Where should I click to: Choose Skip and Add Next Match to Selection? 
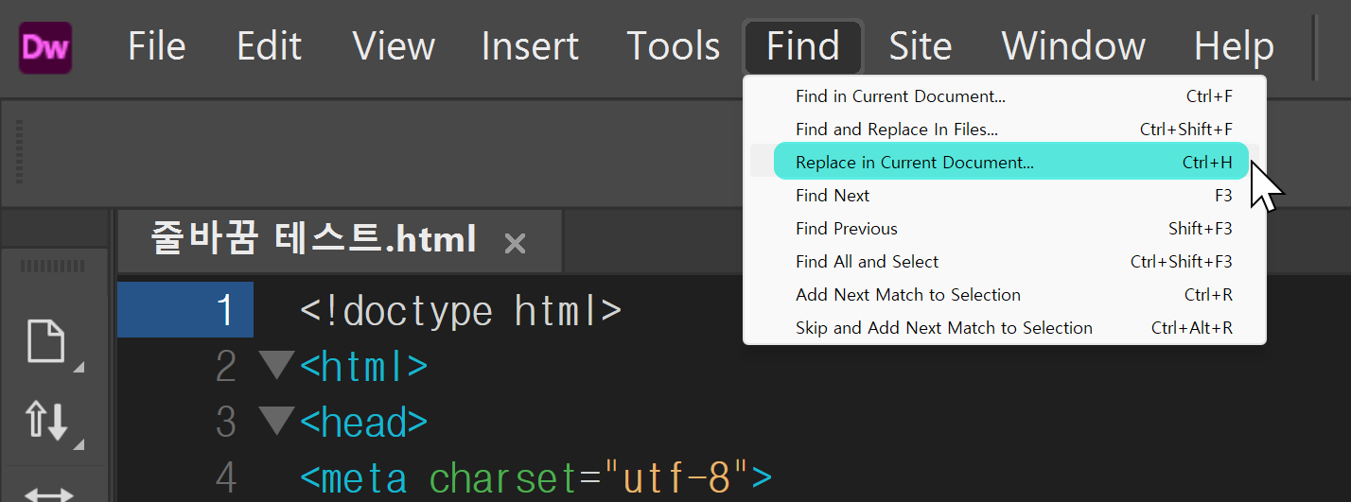click(943, 328)
